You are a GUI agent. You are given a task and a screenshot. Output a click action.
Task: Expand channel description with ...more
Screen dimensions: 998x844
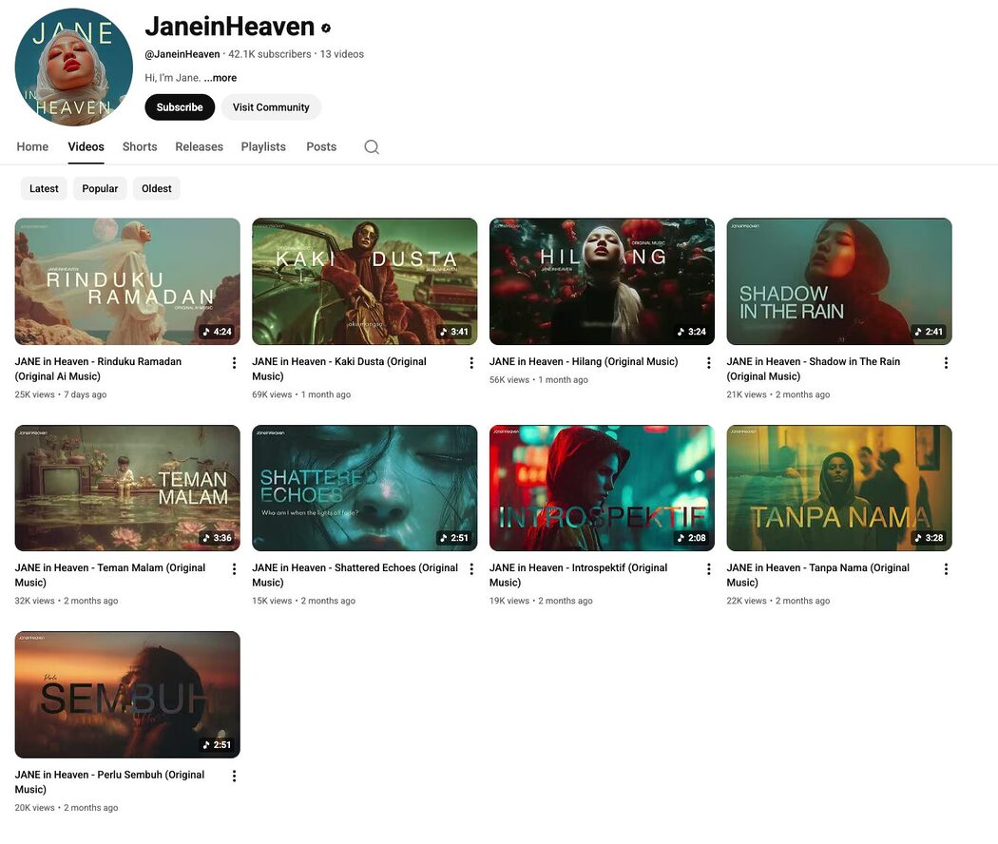point(221,78)
